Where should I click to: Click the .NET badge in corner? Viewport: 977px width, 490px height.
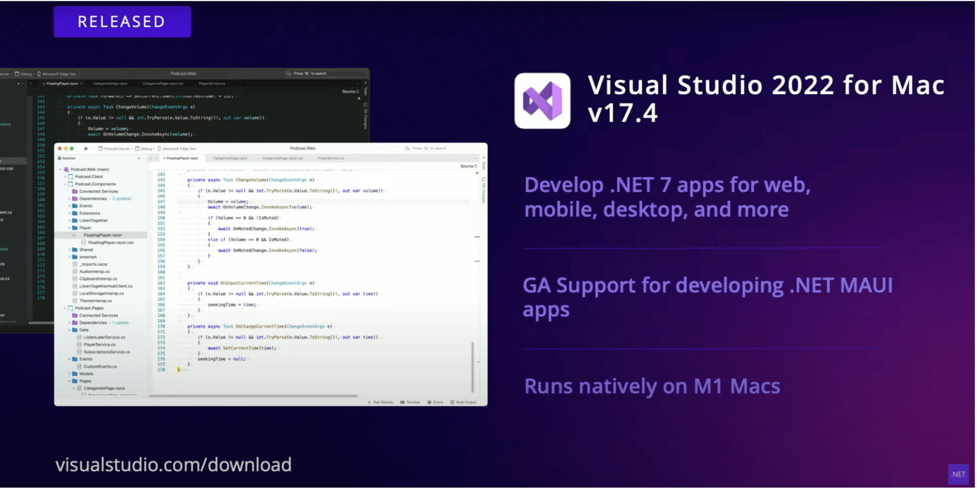(959, 475)
